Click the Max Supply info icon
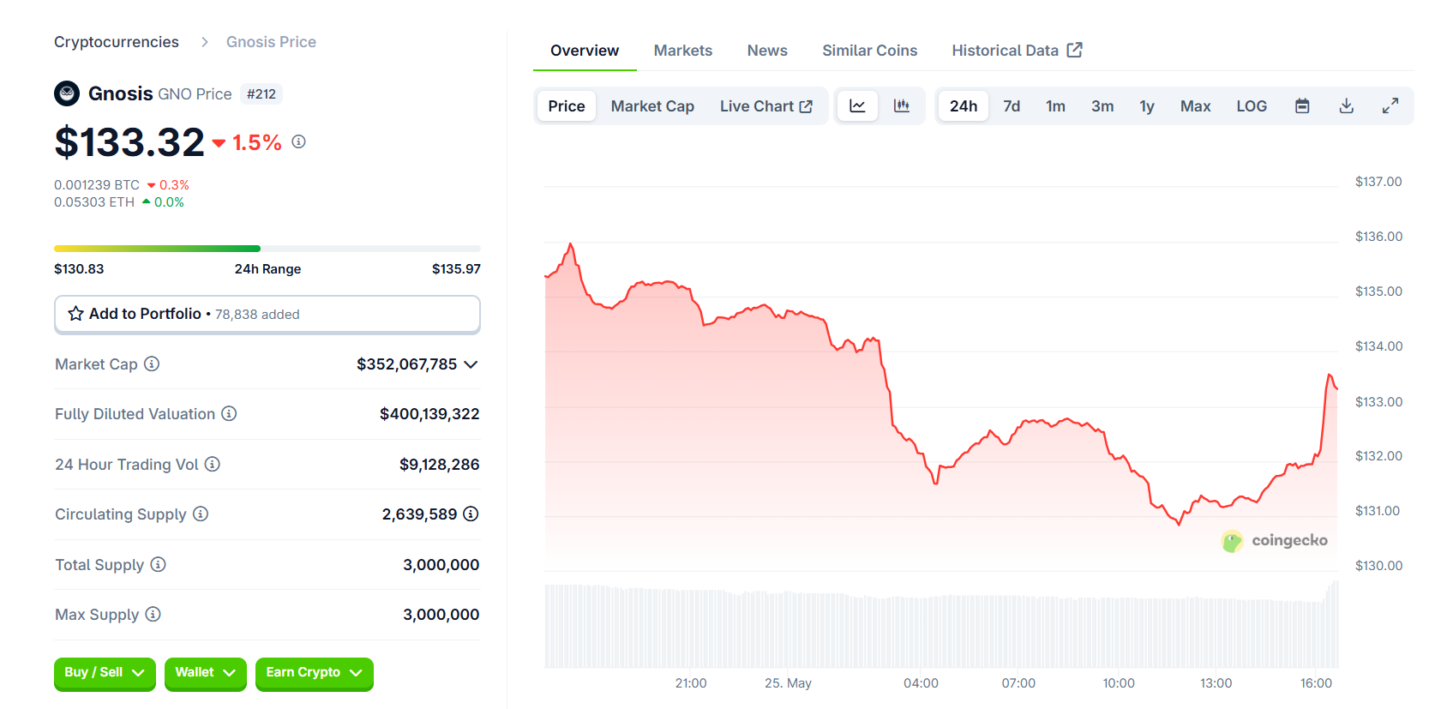 [x=153, y=615]
